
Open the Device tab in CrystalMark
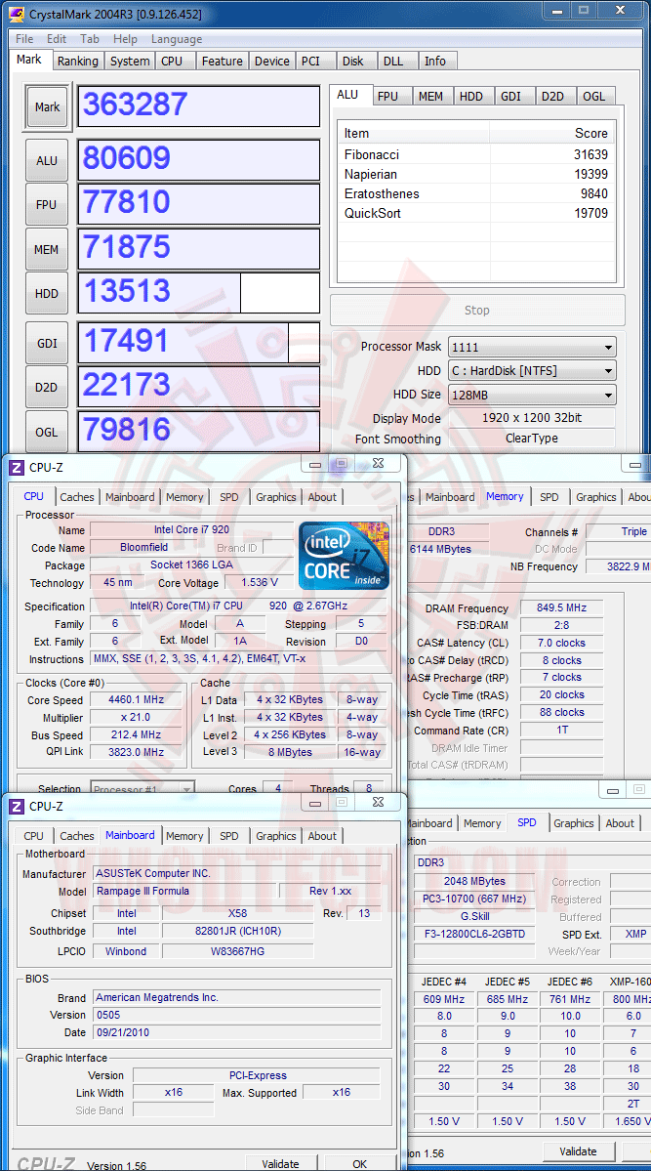click(x=271, y=62)
